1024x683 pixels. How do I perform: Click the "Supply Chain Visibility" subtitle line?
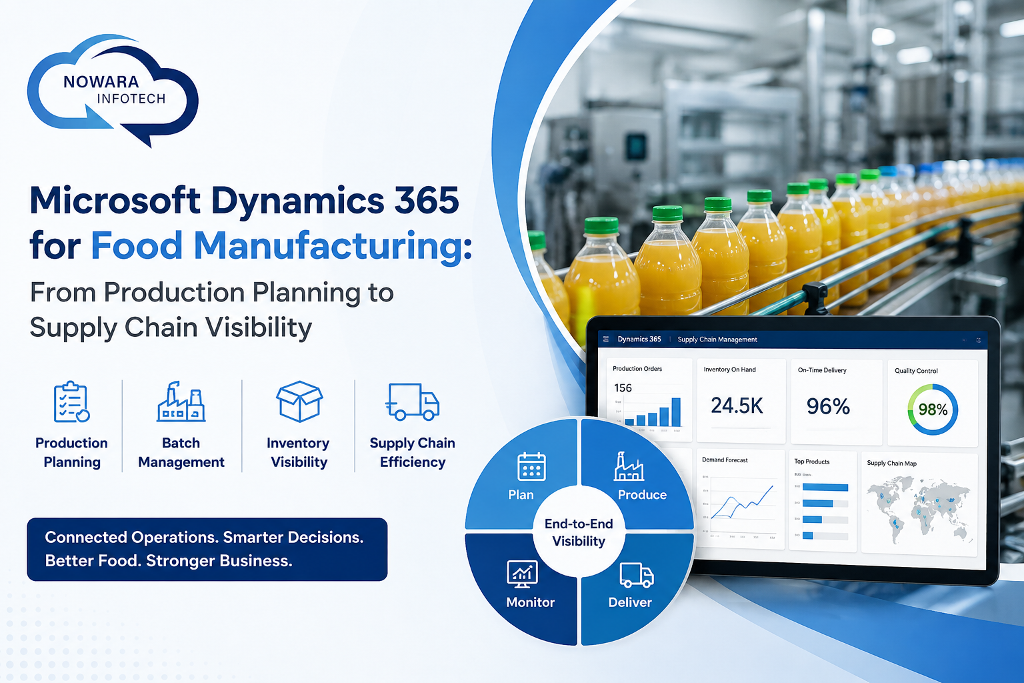point(171,327)
